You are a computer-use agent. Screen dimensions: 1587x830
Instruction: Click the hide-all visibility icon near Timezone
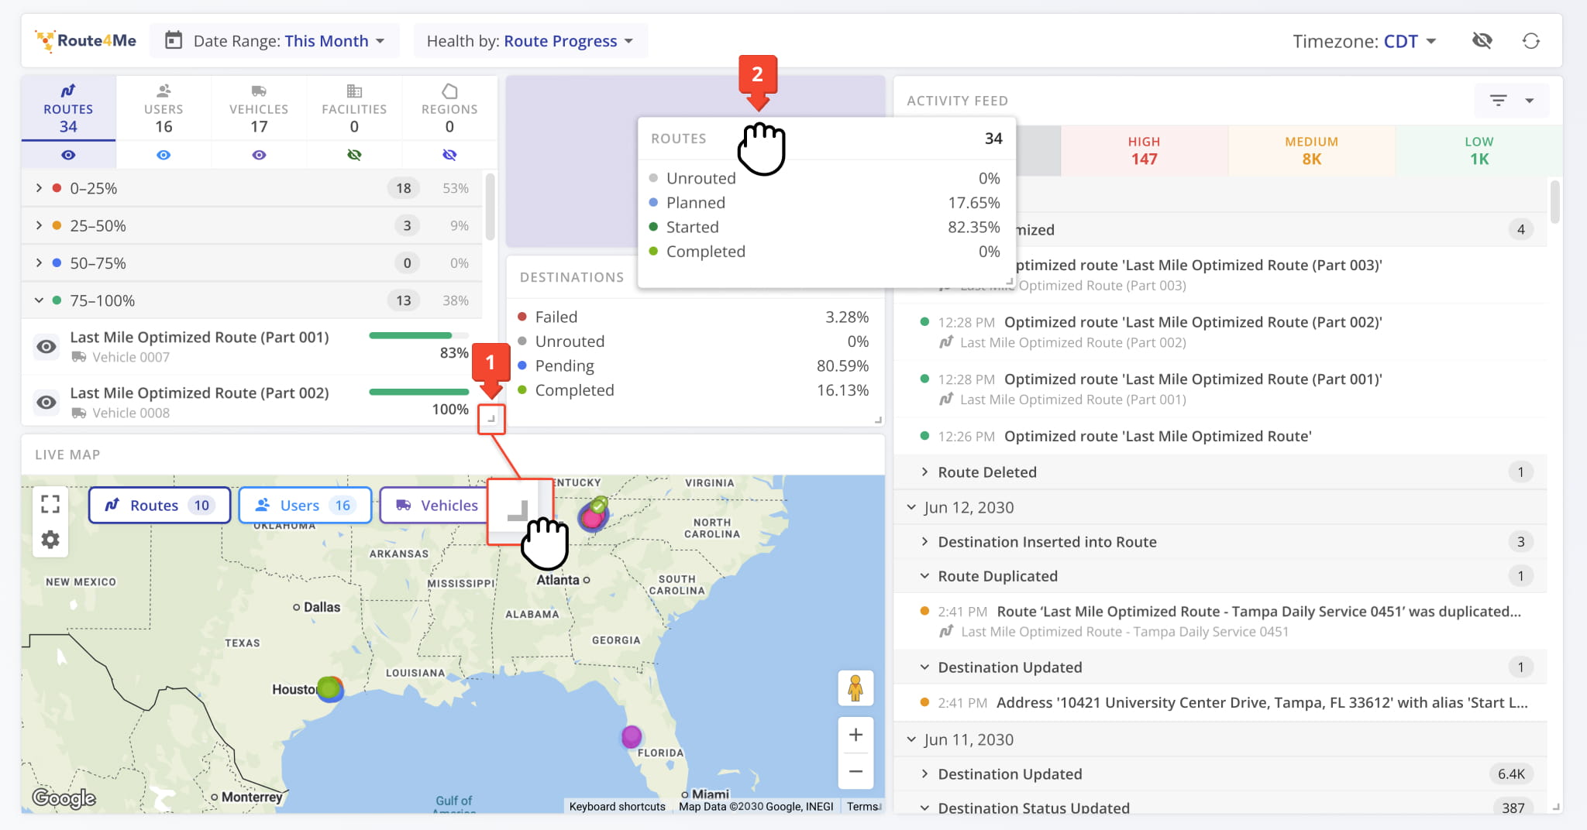coord(1482,40)
